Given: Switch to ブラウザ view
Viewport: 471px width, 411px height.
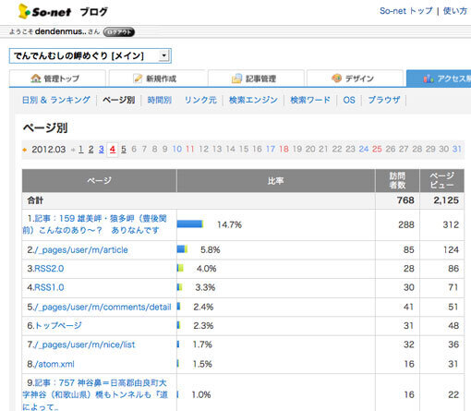Looking at the screenshot, I should (x=384, y=100).
